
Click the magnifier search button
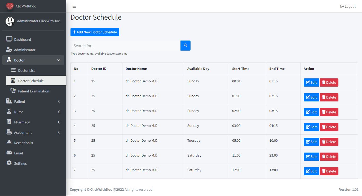(x=186, y=46)
